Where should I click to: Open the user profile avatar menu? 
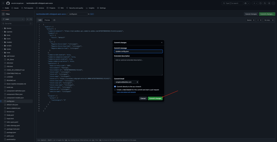pyautogui.click(x=273, y=3)
